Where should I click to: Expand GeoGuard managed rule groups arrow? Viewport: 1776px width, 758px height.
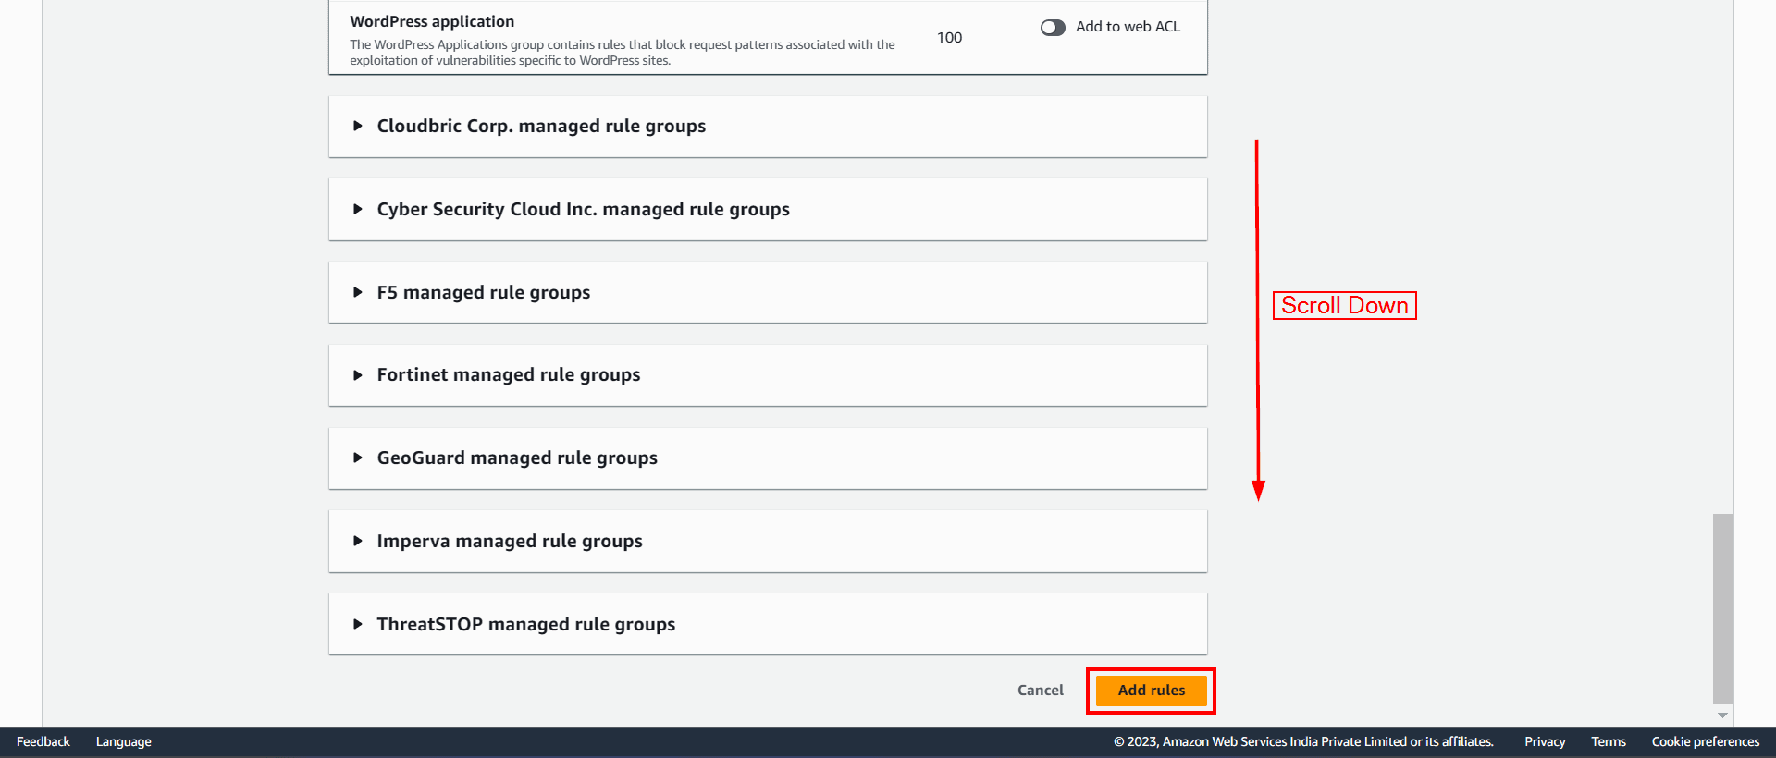coord(357,458)
